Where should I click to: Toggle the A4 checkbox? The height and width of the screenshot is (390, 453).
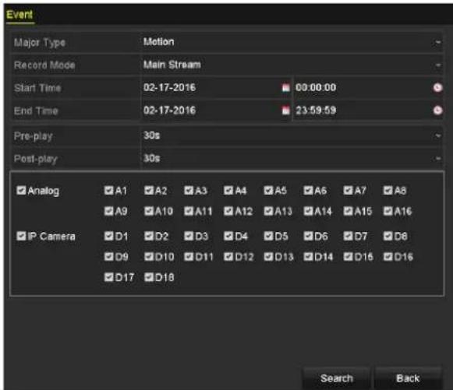pyautogui.click(x=228, y=190)
